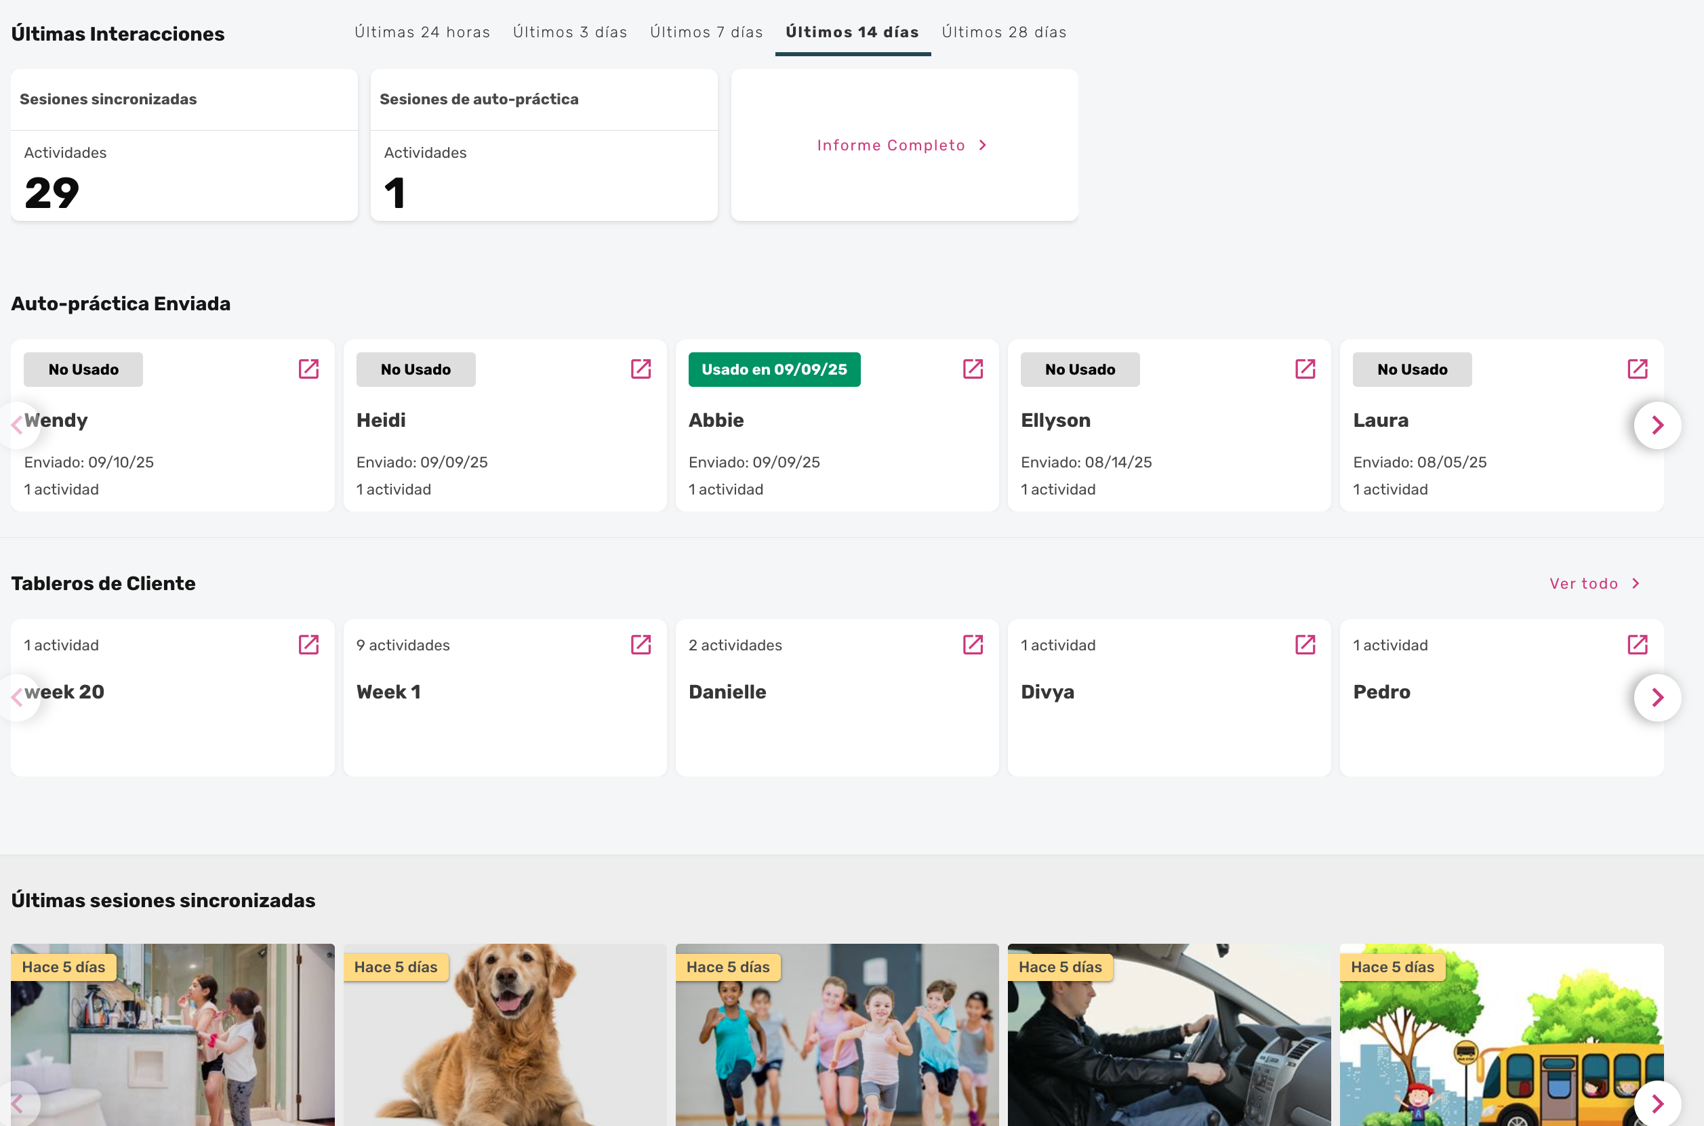Image resolution: width=1704 pixels, height=1126 pixels.
Task: Switch to Últimos 7 días tab
Action: point(706,33)
